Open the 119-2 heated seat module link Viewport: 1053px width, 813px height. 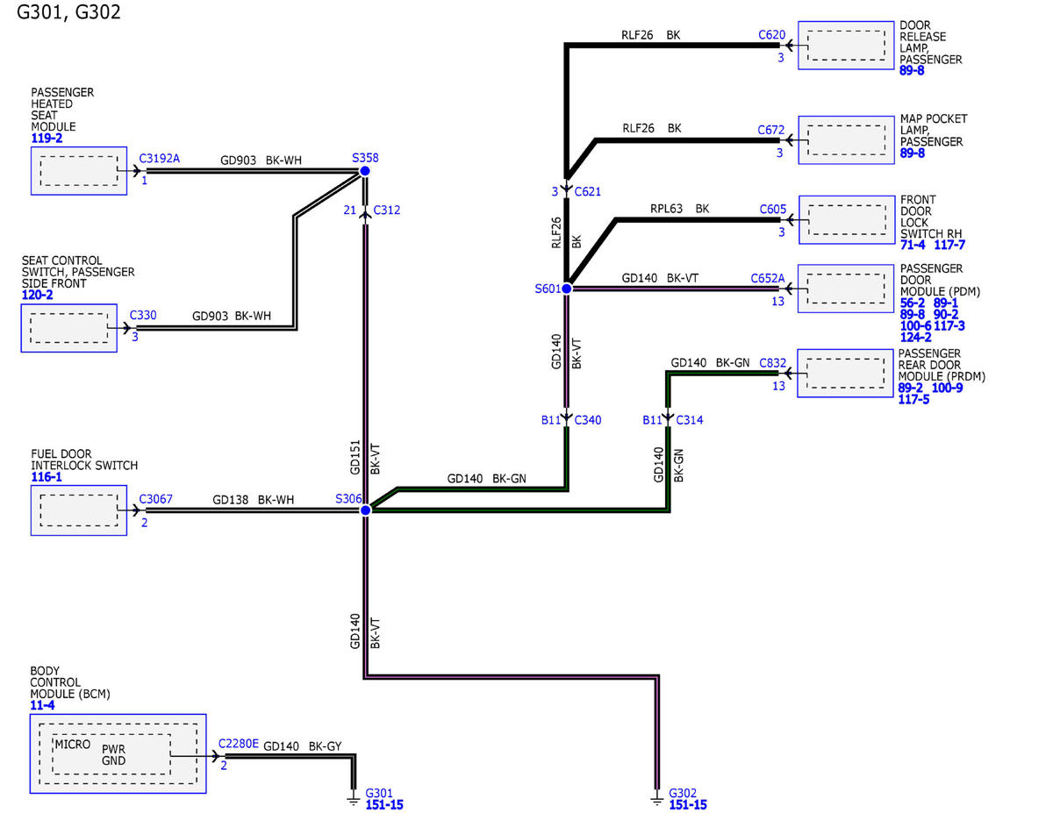coord(47,139)
